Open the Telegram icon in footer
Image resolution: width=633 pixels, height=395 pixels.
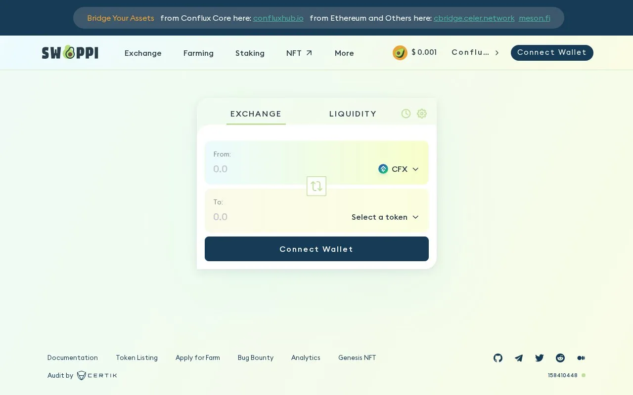519,358
